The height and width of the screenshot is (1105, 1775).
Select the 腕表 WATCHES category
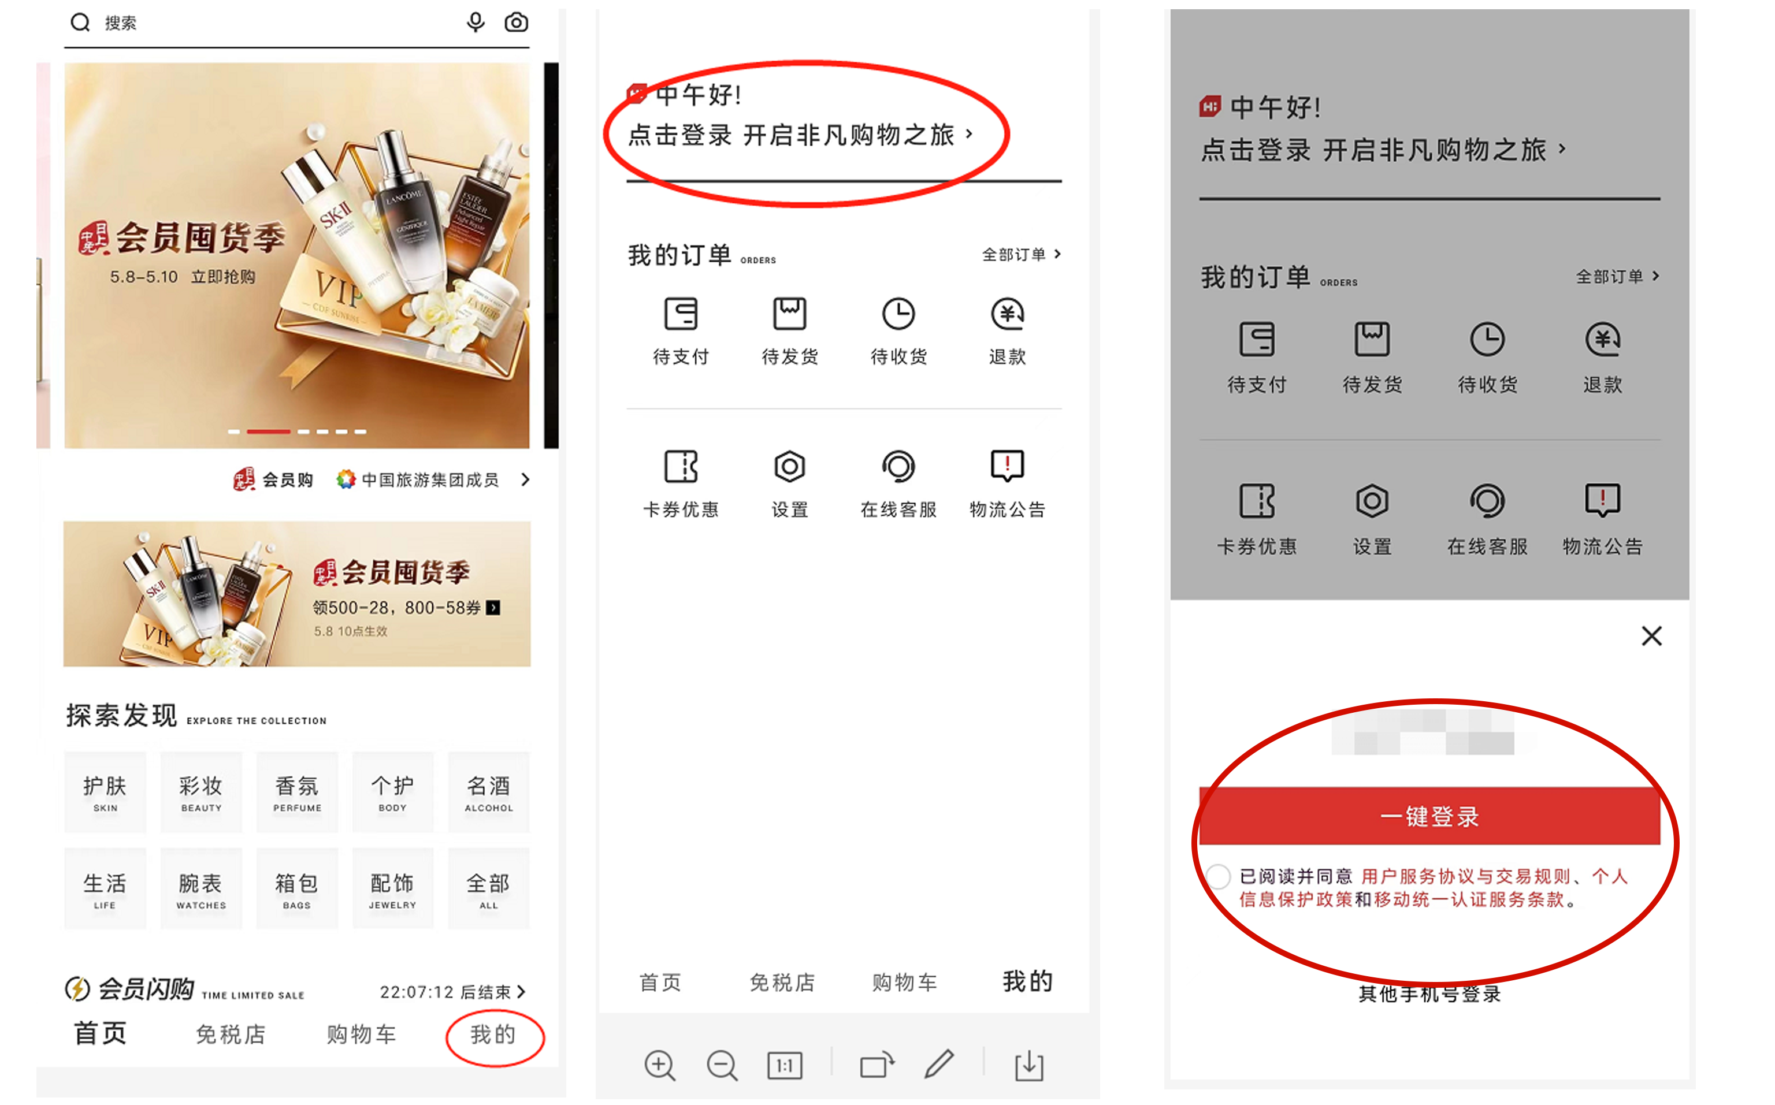pyautogui.click(x=201, y=888)
